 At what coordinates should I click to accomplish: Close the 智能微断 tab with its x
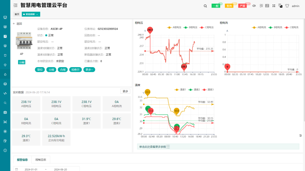click(x=37, y=14)
